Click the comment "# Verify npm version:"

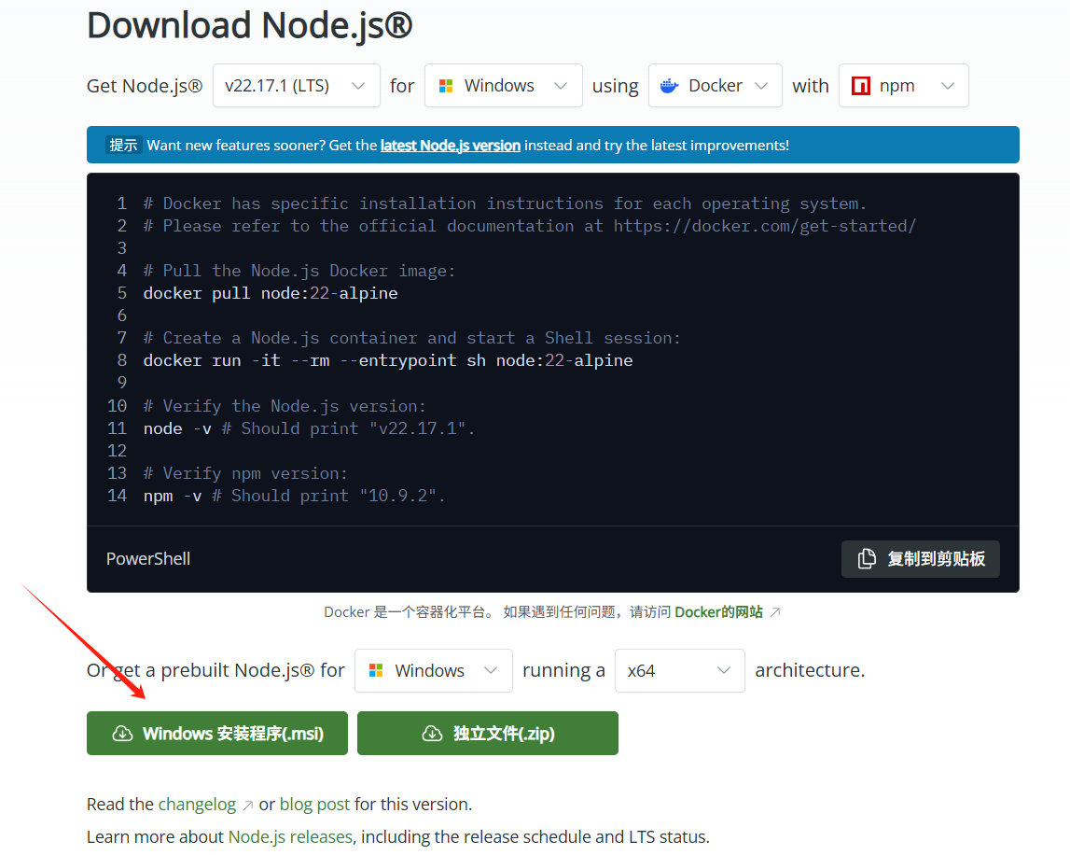point(245,473)
